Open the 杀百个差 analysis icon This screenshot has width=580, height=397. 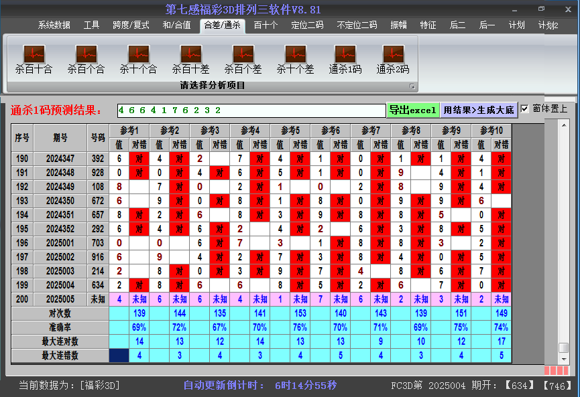[243, 59]
